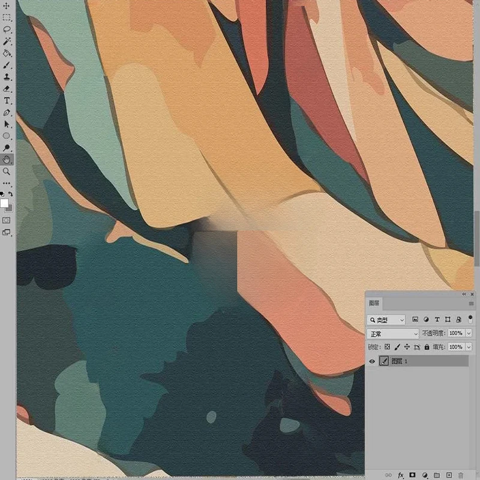
Task: Open the Layers panel options menu
Action: tap(471, 304)
